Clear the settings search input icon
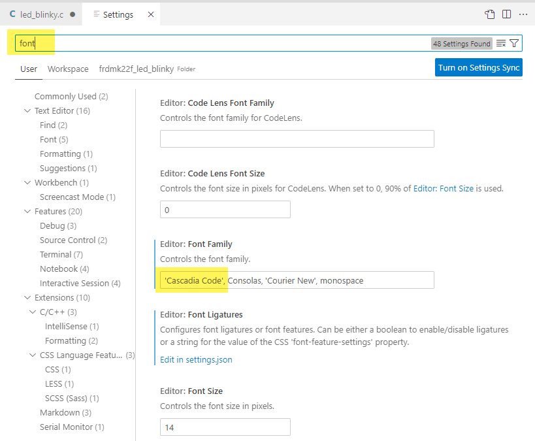Viewport: 535px width, 441px height. [x=501, y=44]
